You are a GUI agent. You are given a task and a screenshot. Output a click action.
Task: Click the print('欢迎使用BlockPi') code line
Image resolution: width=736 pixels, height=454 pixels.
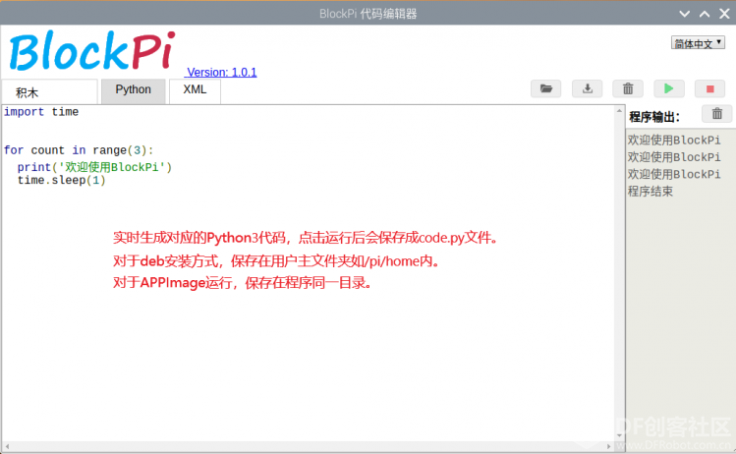94,167
